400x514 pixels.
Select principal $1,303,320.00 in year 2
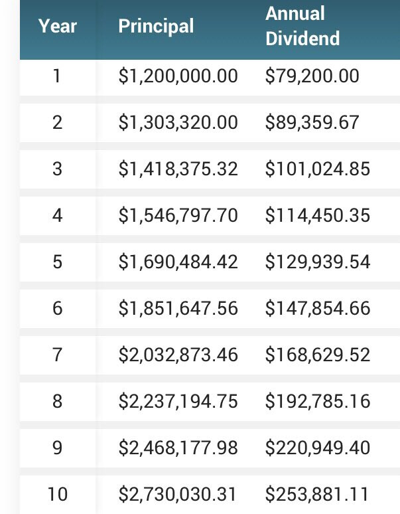point(178,123)
